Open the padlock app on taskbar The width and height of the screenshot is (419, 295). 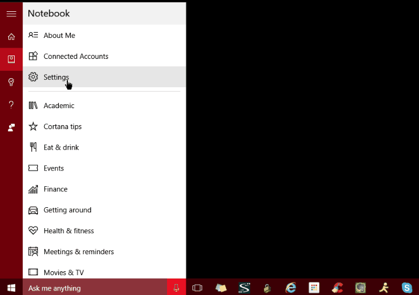[x=267, y=288]
